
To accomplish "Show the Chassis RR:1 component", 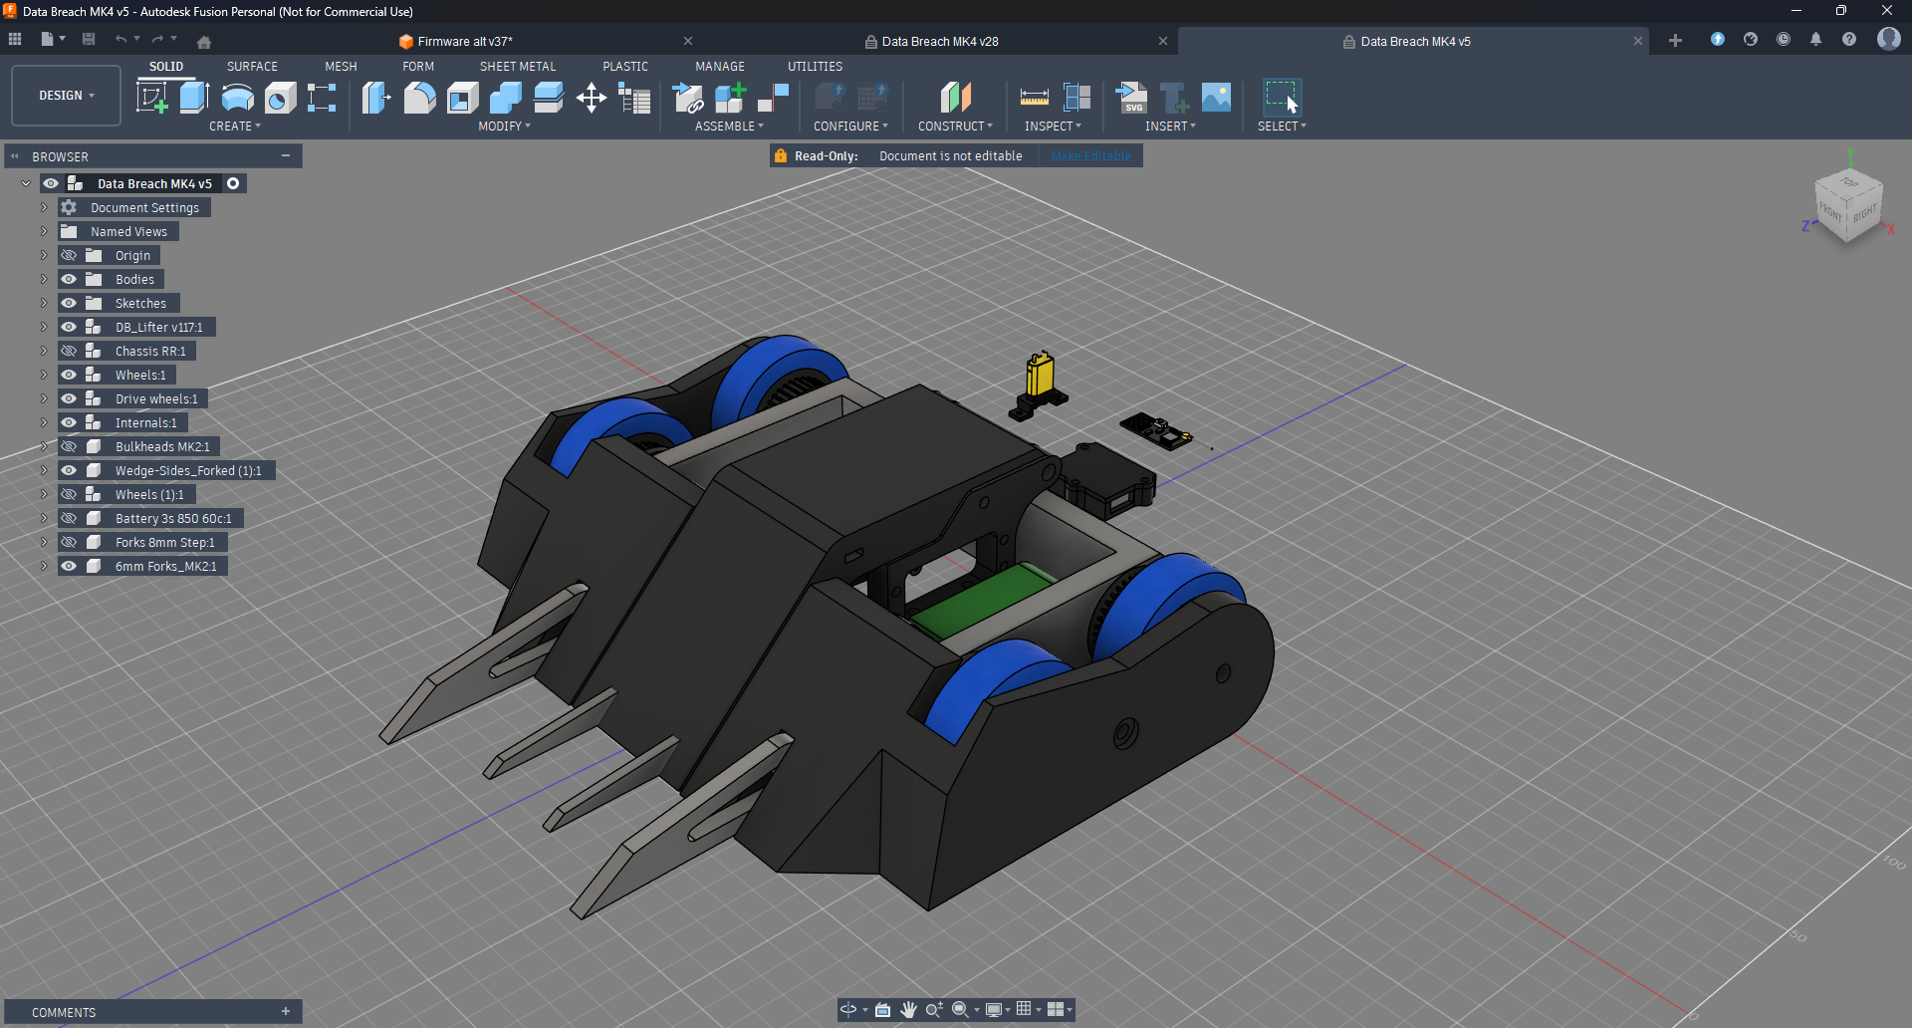I will (x=69, y=351).
